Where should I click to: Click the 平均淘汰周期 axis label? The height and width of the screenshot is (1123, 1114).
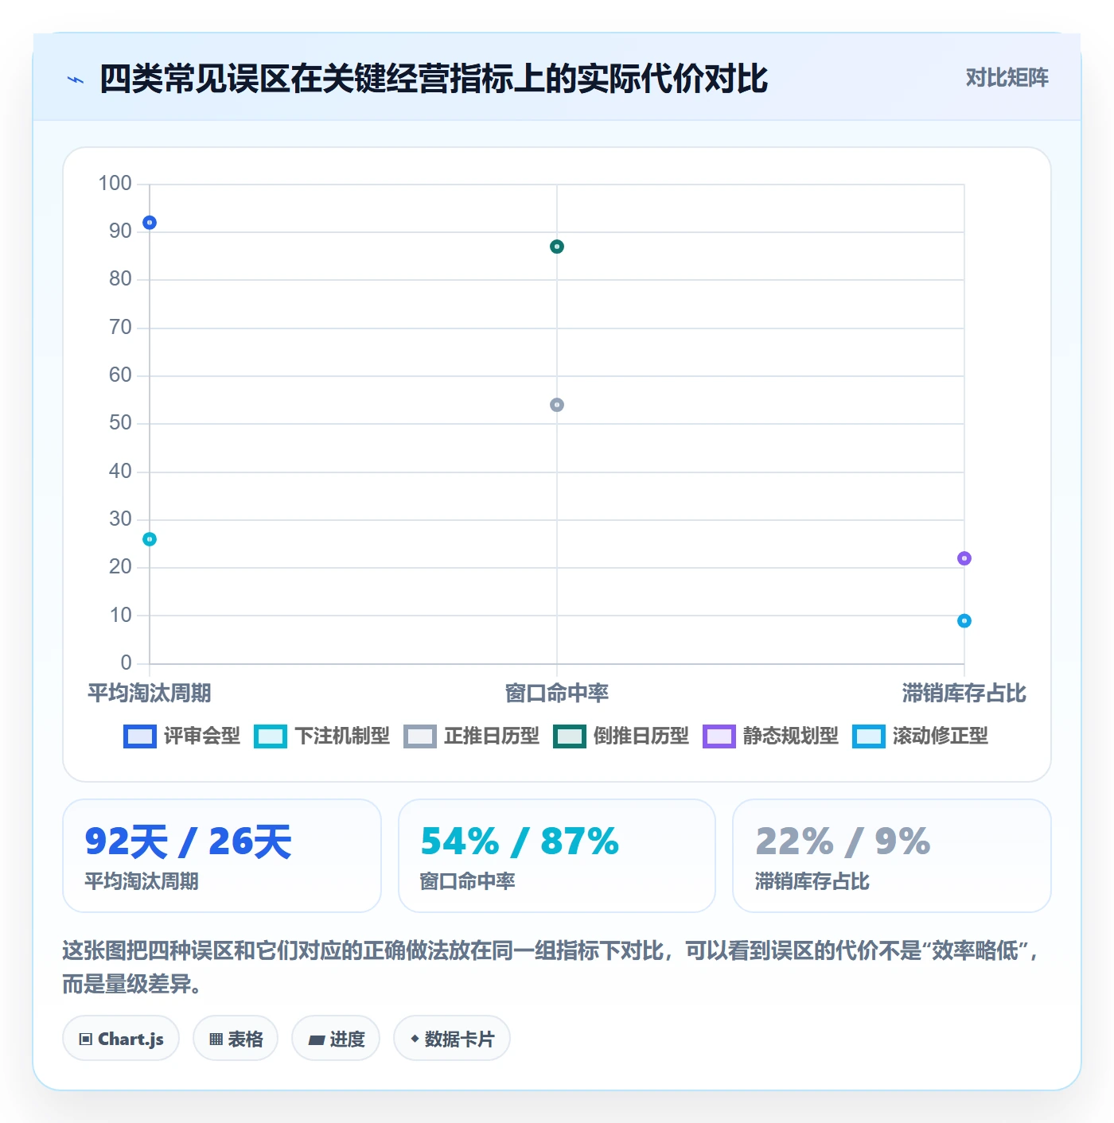150,693
